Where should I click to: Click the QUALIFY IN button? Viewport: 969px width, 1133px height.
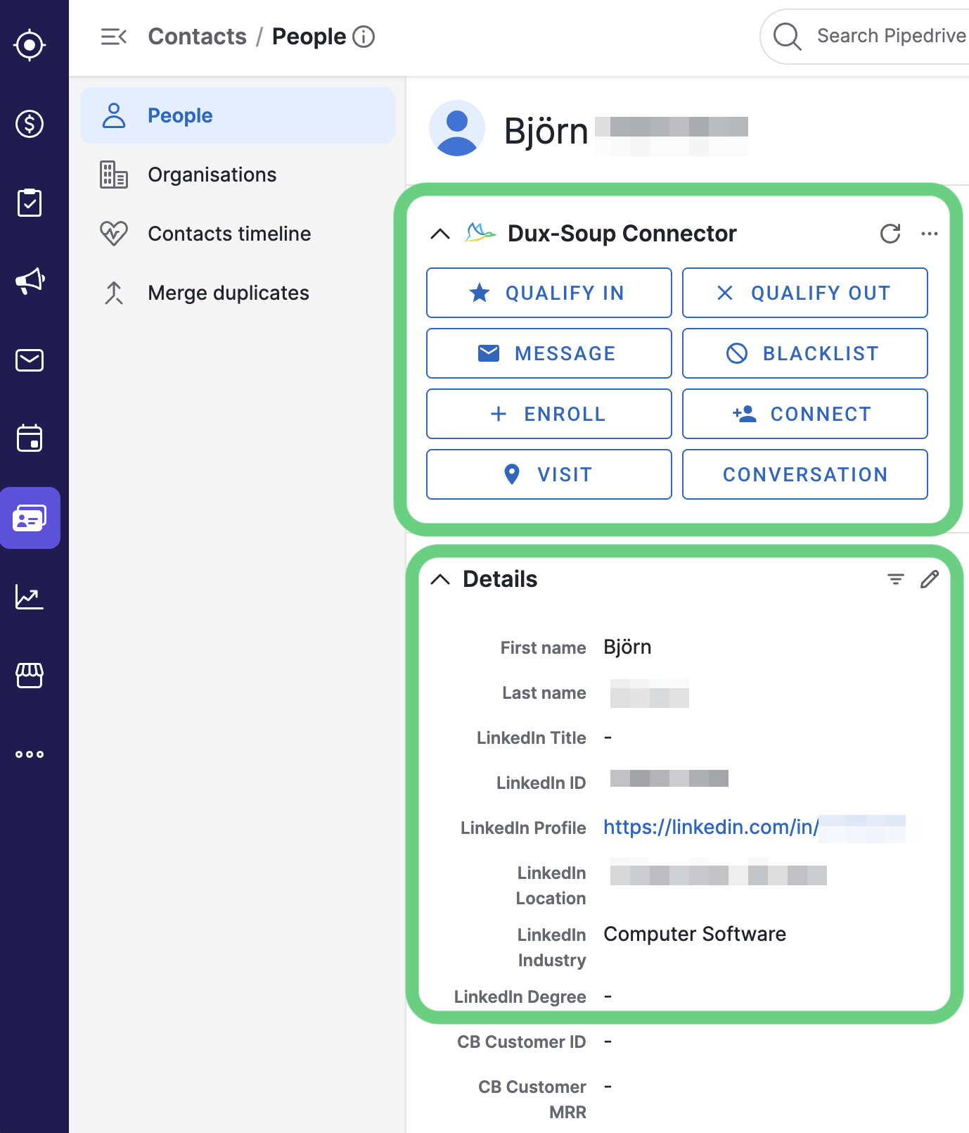tap(549, 293)
